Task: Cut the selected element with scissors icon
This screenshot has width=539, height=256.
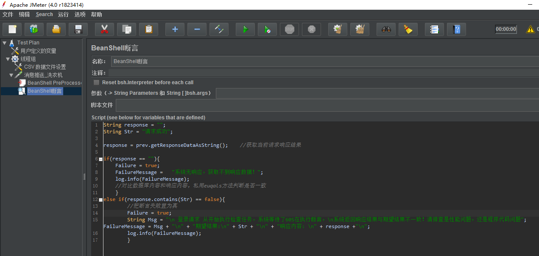Action: click(x=104, y=29)
